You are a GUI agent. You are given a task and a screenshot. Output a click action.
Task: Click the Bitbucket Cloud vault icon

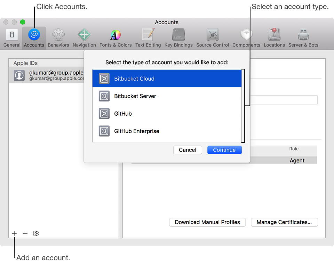point(104,79)
